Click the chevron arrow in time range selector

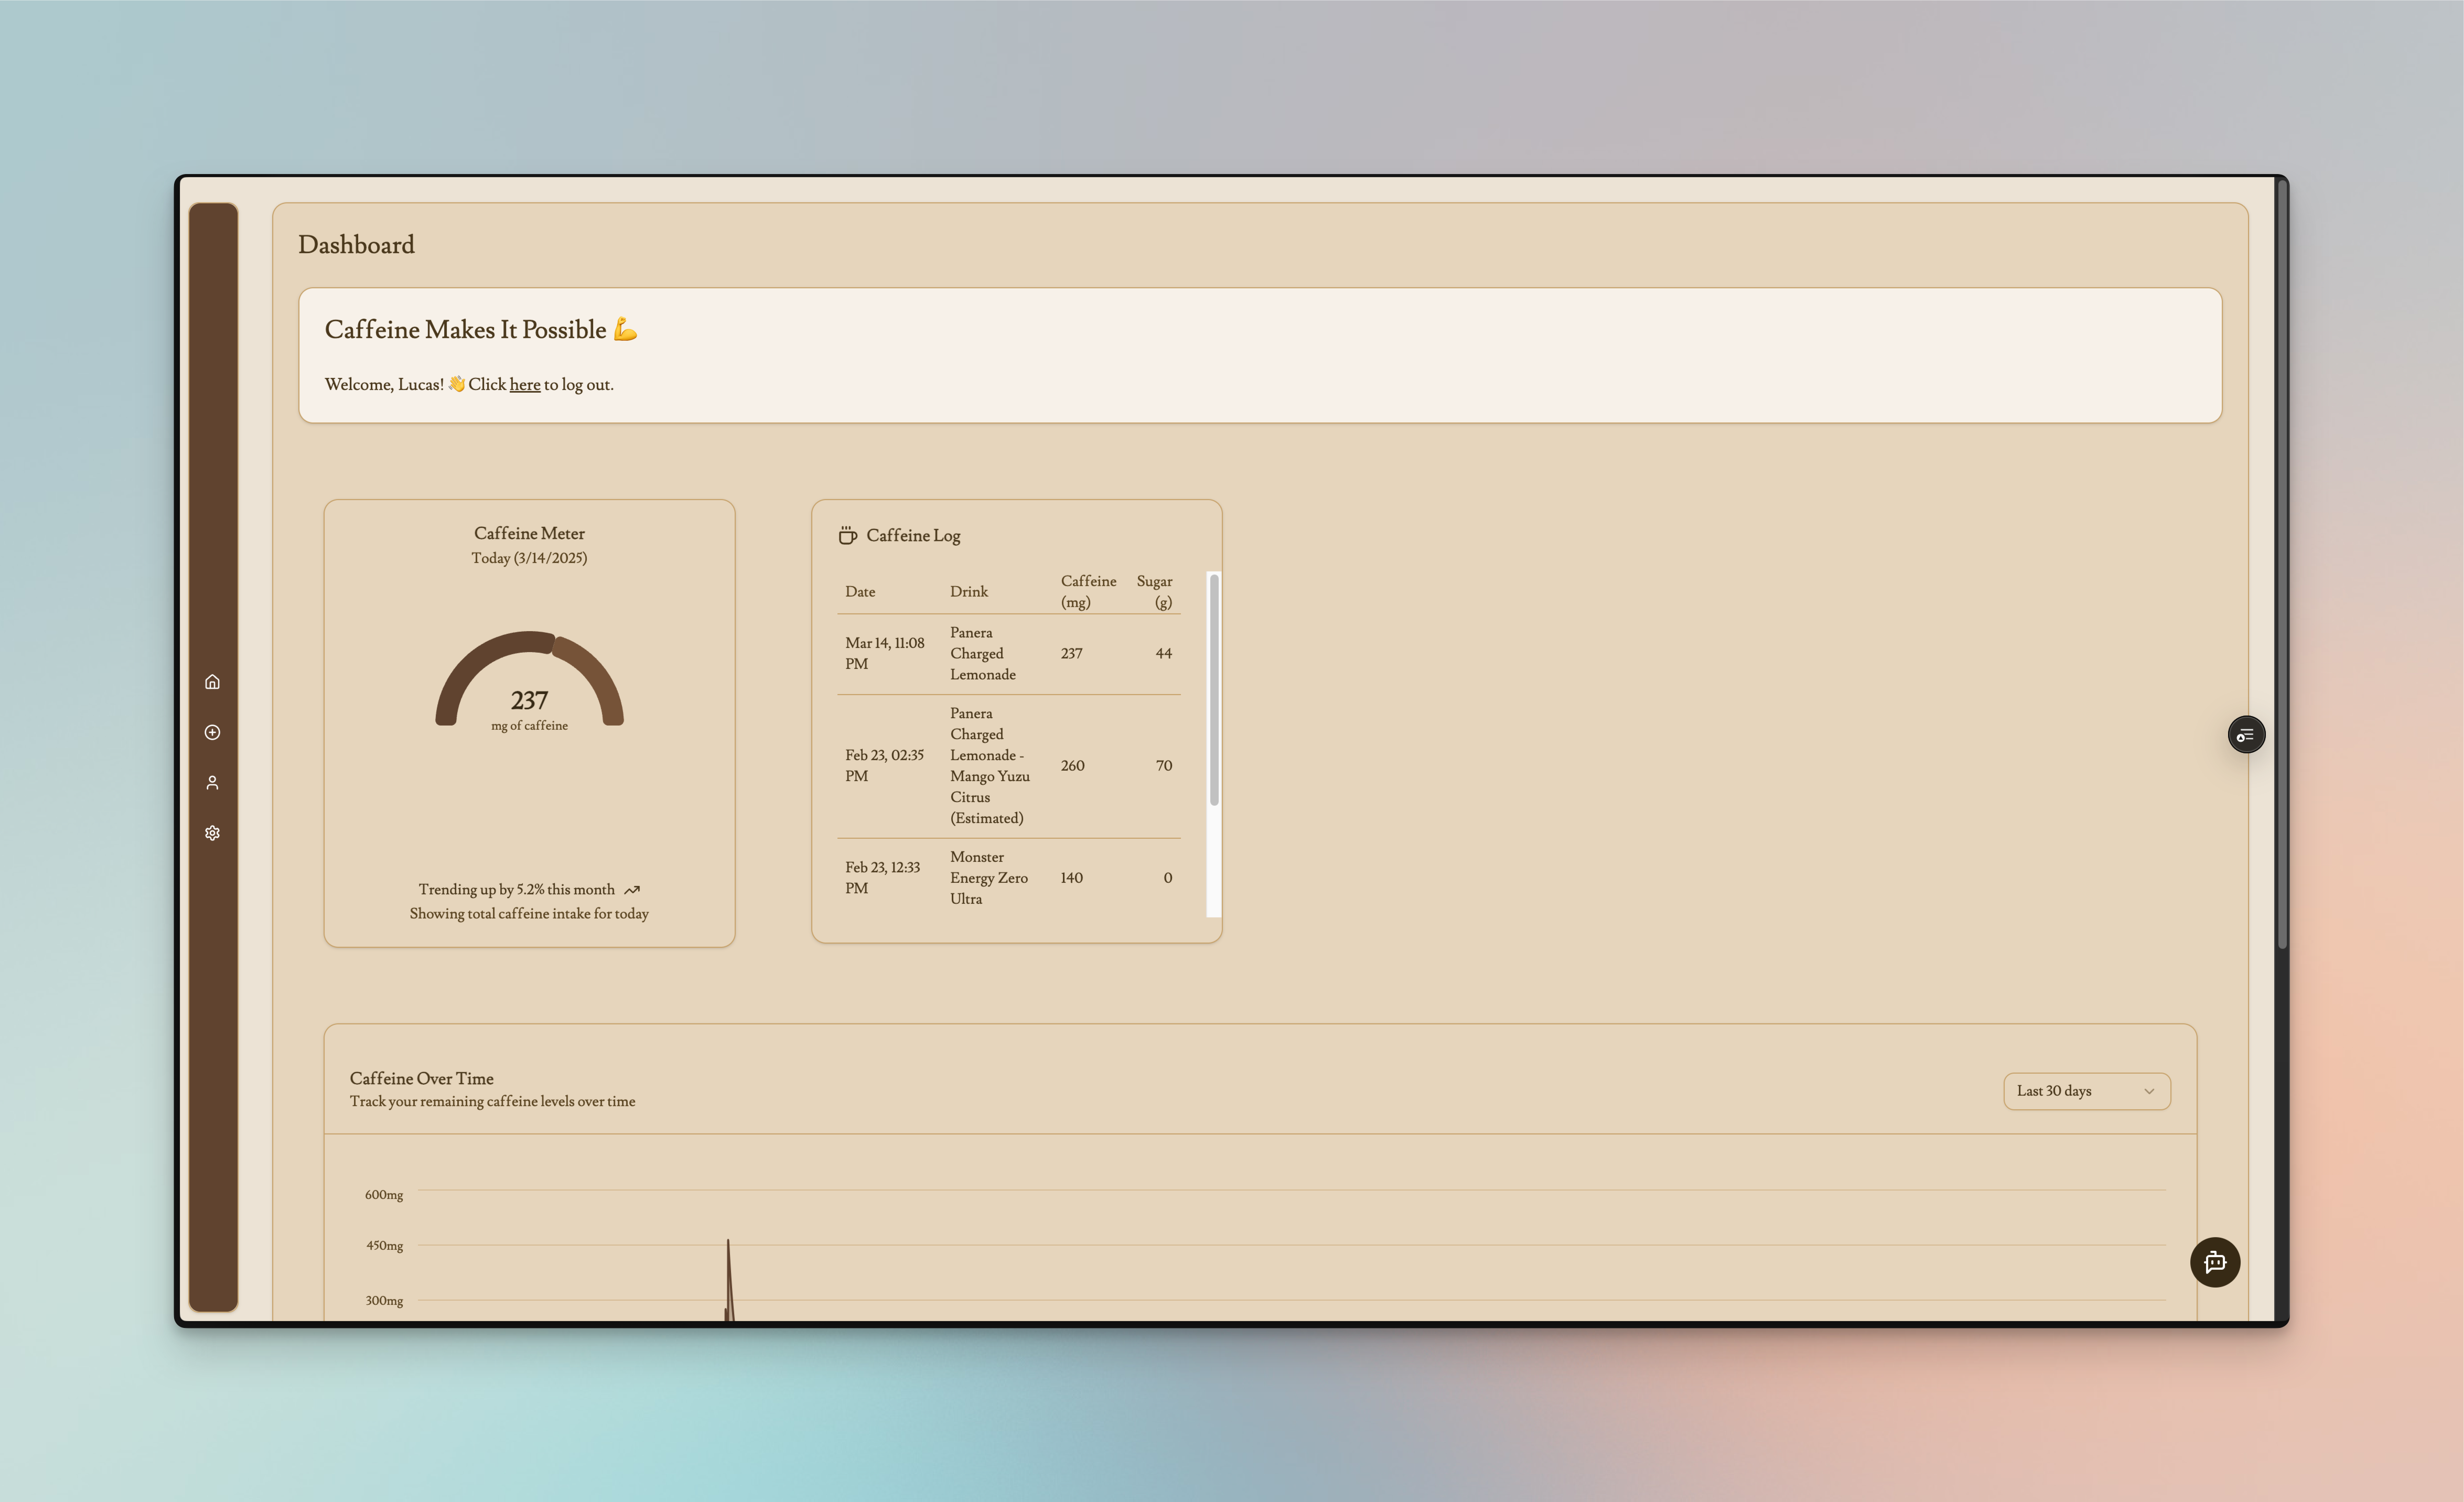point(2149,1091)
